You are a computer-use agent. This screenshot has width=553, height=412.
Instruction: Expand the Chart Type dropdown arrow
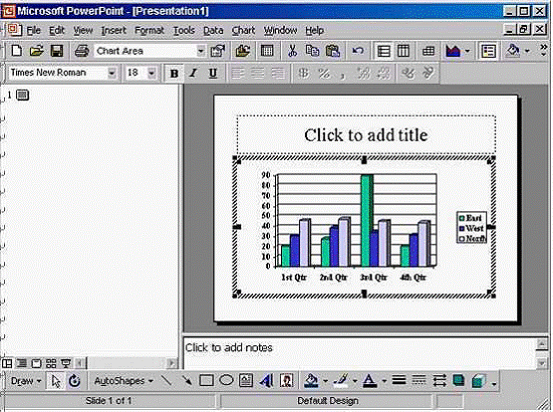(x=467, y=52)
